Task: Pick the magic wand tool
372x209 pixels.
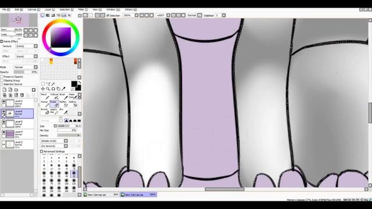Action: point(53,84)
